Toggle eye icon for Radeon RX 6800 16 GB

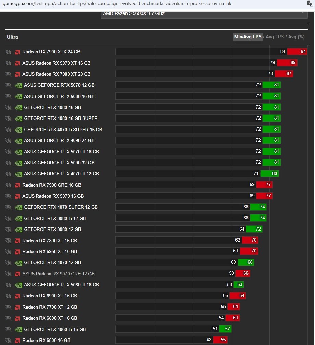click(x=8, y=341)
